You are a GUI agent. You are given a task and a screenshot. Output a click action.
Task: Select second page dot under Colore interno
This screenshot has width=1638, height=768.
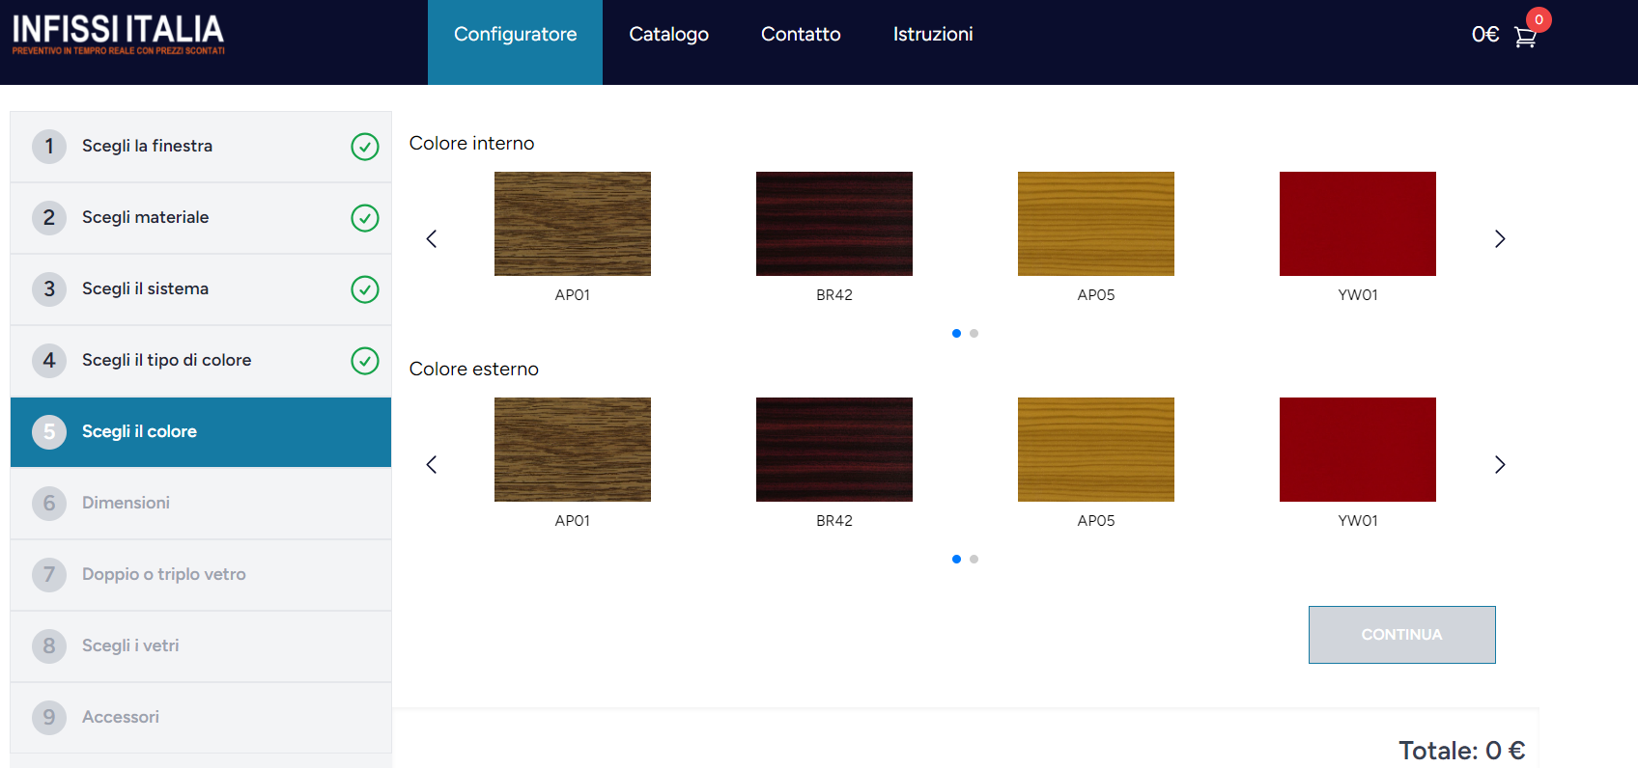tap(974, 334)
